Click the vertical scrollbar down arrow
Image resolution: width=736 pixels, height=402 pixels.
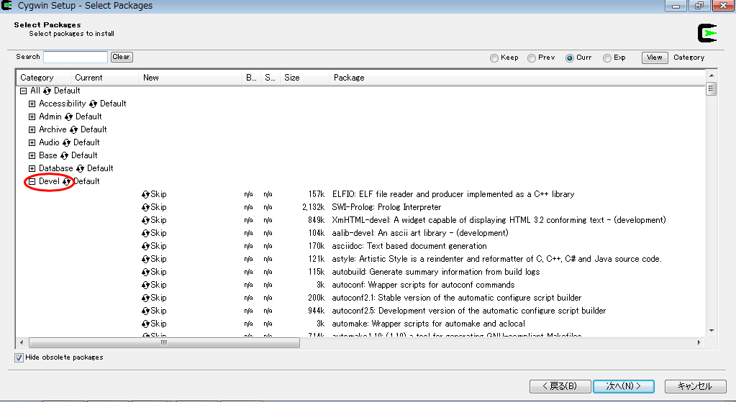pyautogui.click(x=711, y=331)
